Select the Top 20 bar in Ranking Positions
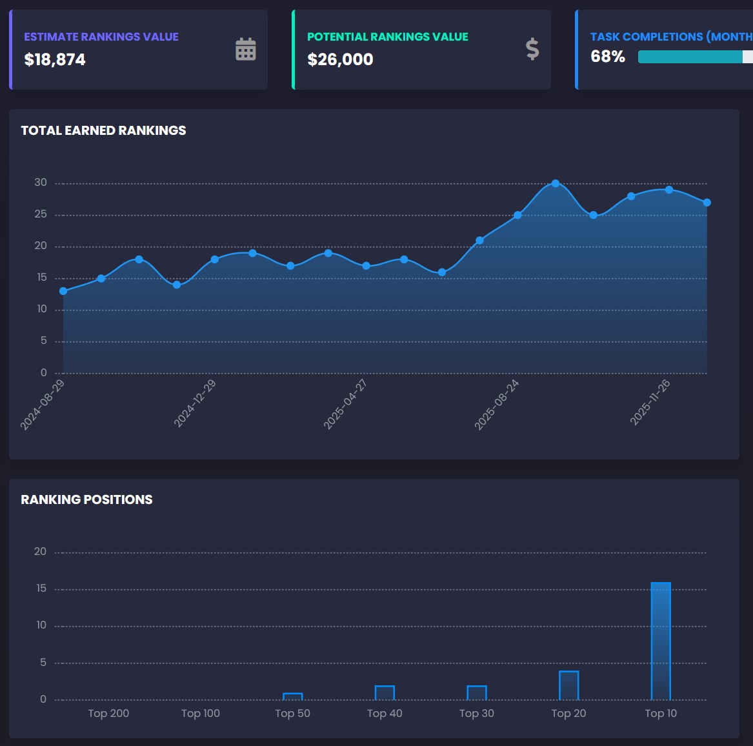Image resolution: width=753 pixels, height=746 pixels. coord(568,685)
